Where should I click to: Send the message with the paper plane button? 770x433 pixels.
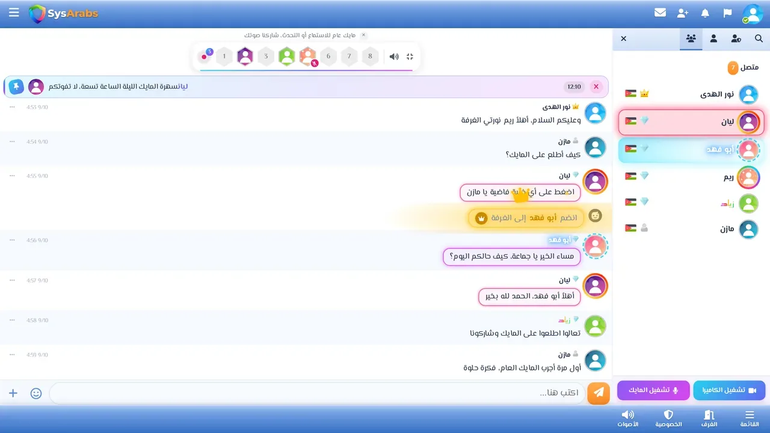598,393
